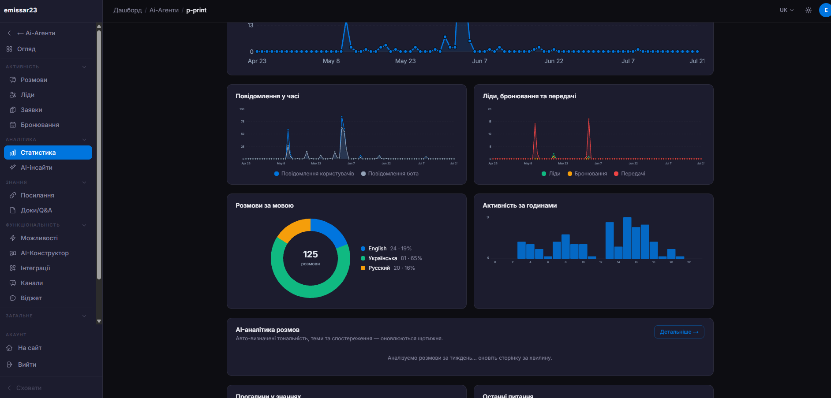This screenshot has height=398, width=831.
Task: Select the AI-інсайти sparkle icon
Action: 13,167
